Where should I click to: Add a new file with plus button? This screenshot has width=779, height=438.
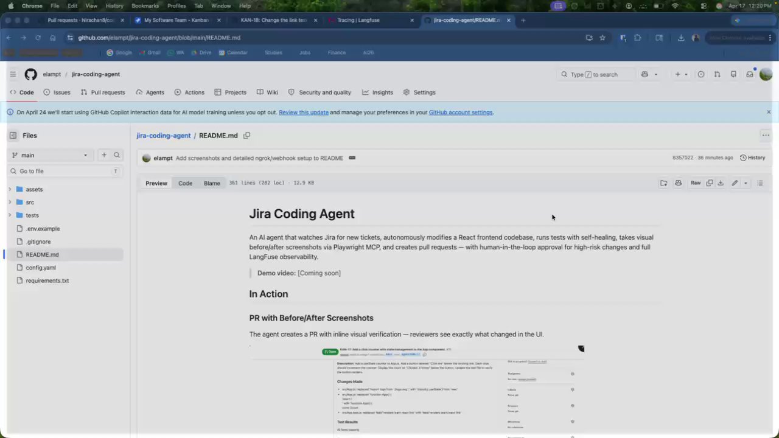coord(104,155)
